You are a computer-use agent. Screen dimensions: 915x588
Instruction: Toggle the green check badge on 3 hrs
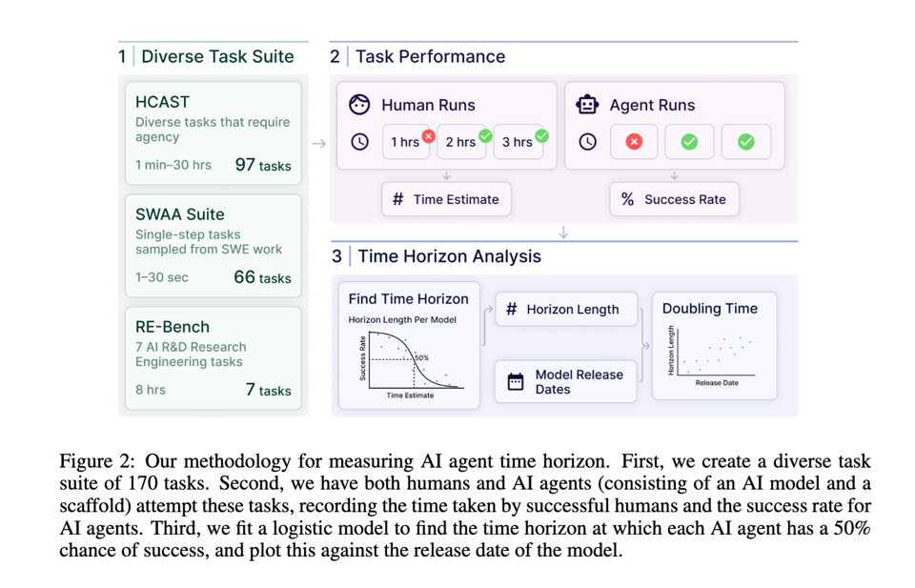(x=541, y=136)
